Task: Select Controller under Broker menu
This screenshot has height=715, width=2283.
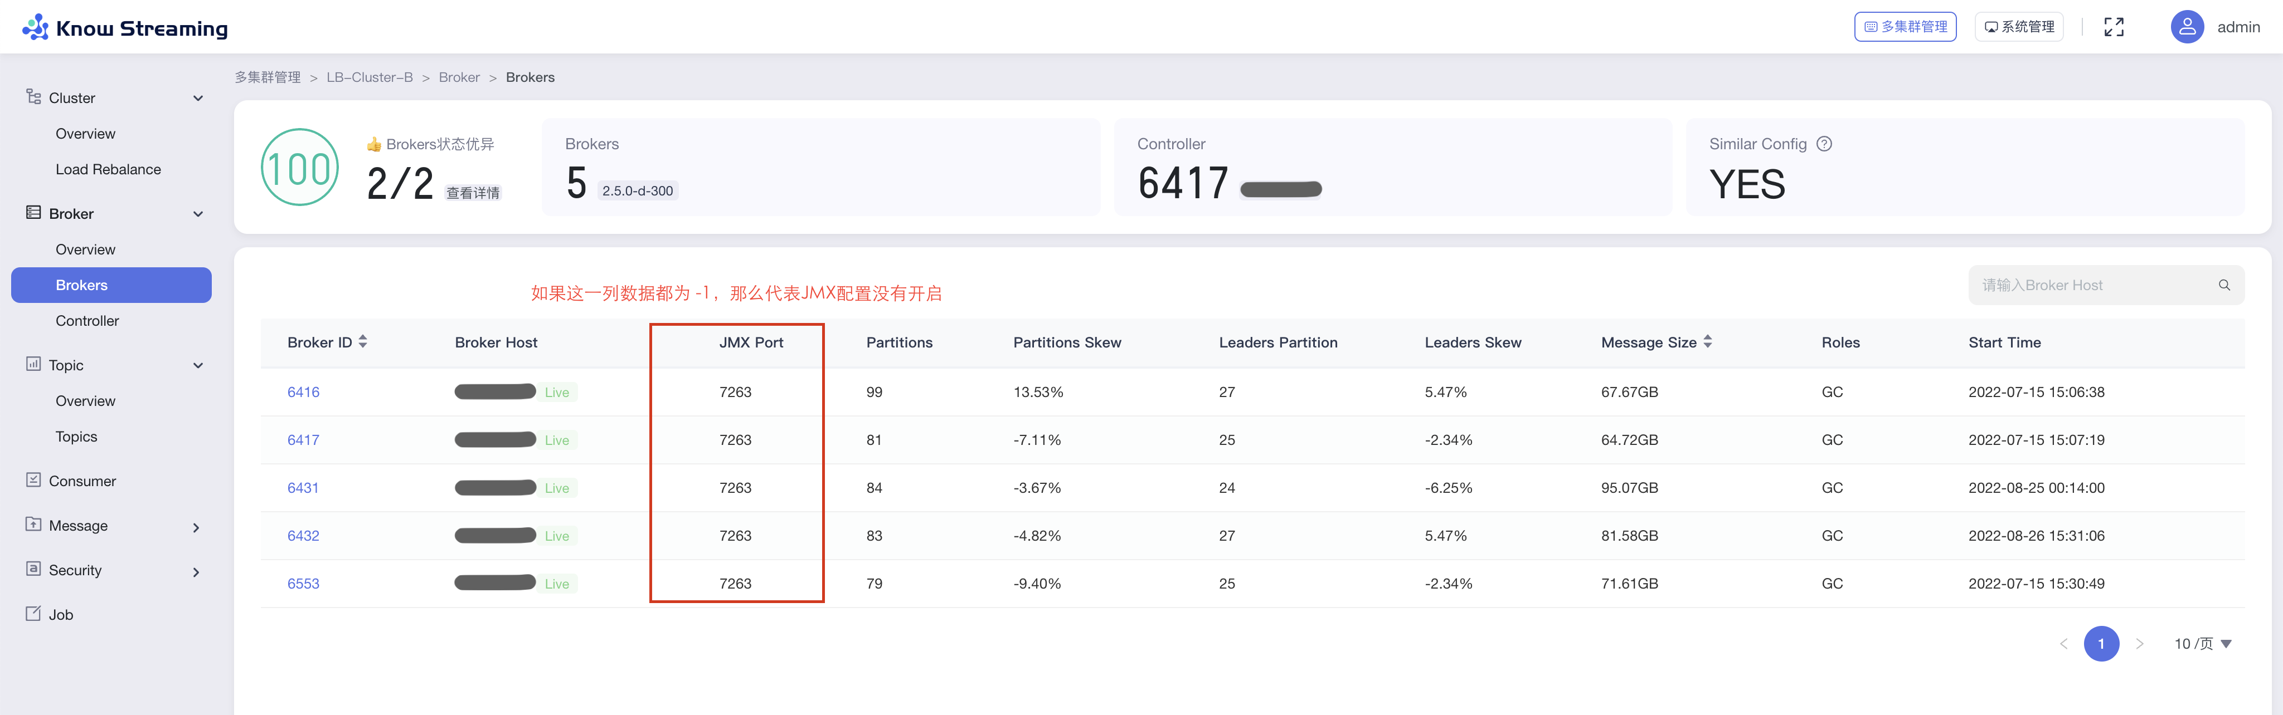Action: [87, 320]
